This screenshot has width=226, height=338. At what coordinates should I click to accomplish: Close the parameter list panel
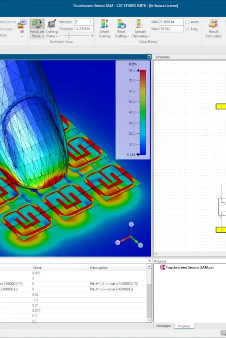coord(149,261)
